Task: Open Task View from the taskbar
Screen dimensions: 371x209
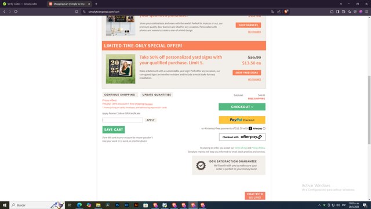Action: [70, 205]
